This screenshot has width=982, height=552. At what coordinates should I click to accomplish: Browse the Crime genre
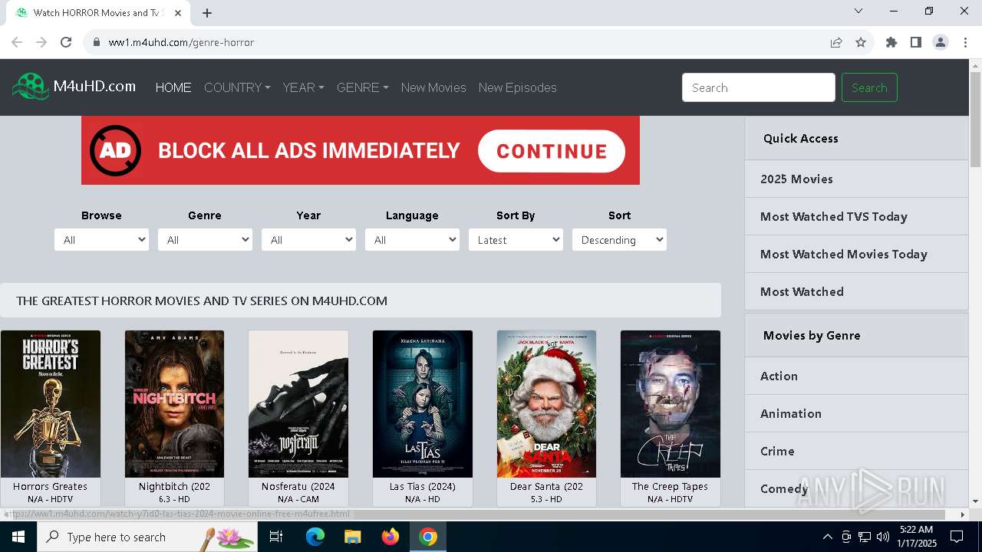click(856, 451)
